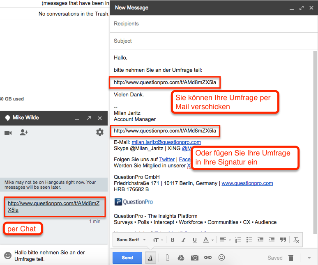Open milan.jaritz@questionpro.com email link
Image resolution: width=318 pixels, height=265 pixels.
tap(166, 142)
